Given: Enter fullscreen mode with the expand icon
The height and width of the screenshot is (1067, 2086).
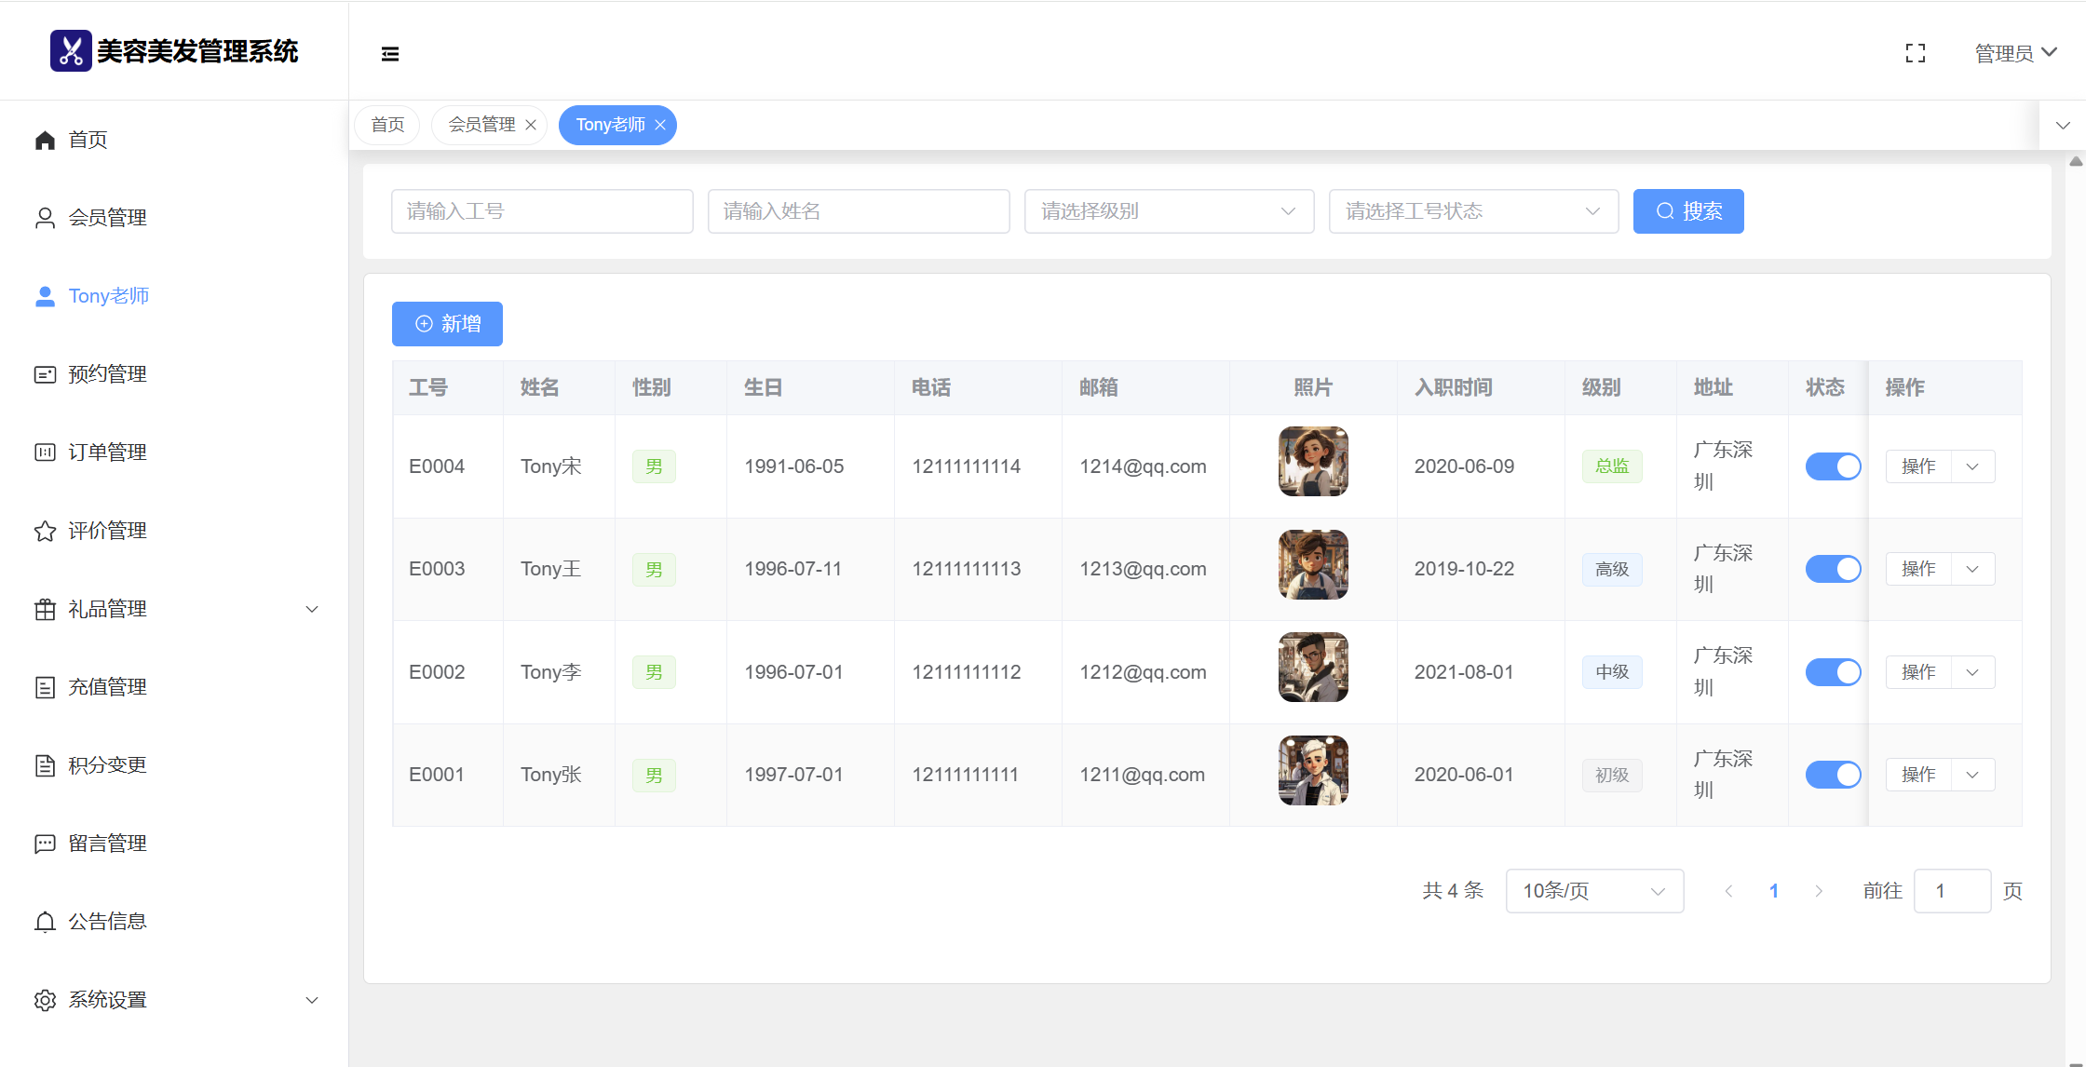Looking at the screenshot, I should click(x=1915, y=54).
